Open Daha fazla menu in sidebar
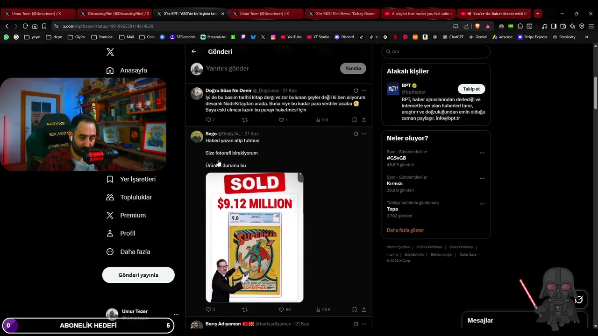The height and width of the screenshot is (336, 598). pyautogui.click(x=128, y=252)
